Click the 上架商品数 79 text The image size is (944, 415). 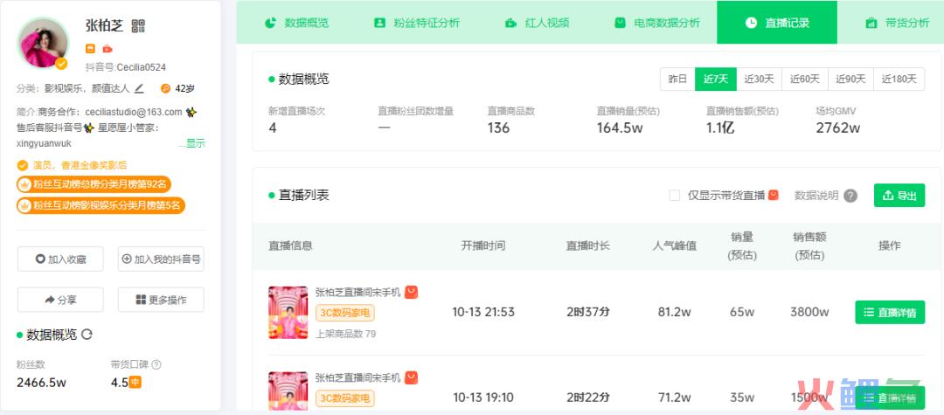(x=345, y=334)
